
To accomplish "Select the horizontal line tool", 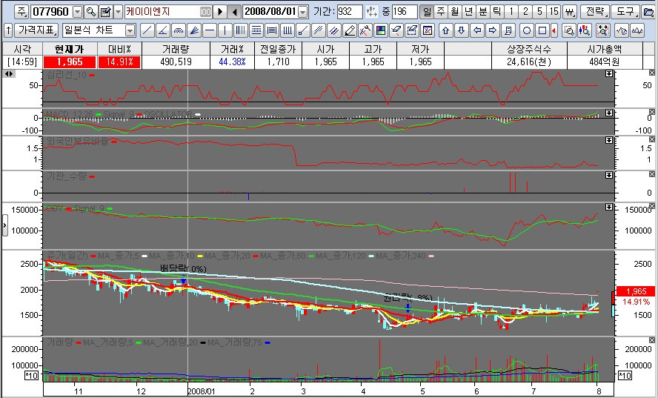I will pos(210,30).
